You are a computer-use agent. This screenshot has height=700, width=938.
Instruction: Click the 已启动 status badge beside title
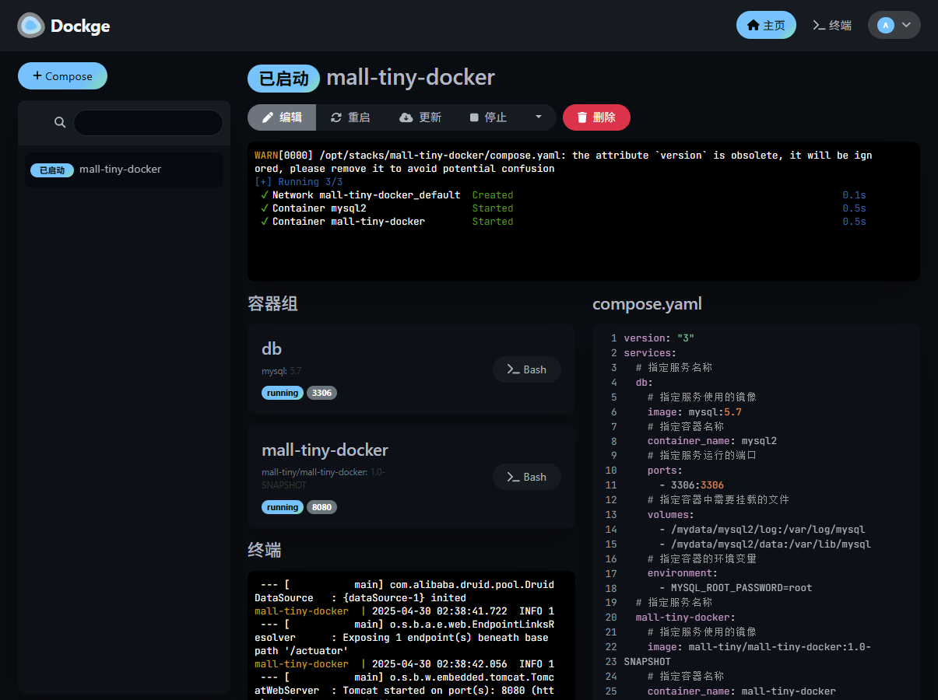tap(283, 78)
